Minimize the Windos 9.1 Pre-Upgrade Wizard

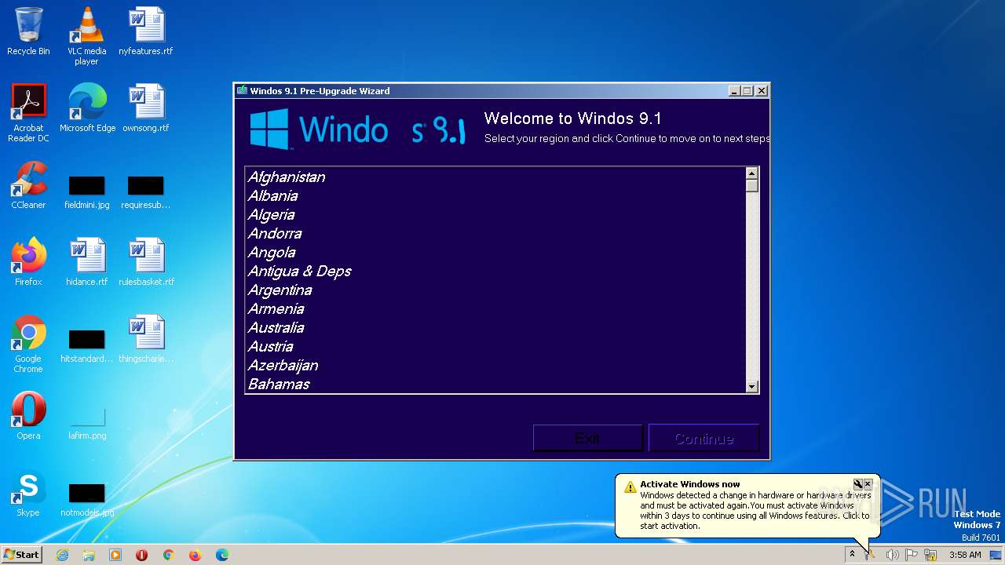point(734,91)
